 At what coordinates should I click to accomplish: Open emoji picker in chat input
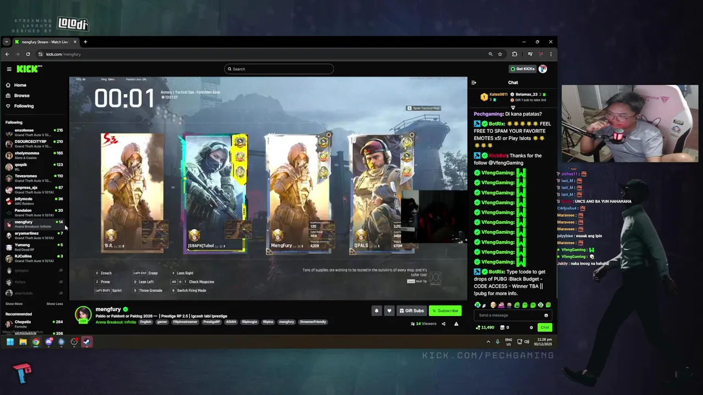coord(546,315)
